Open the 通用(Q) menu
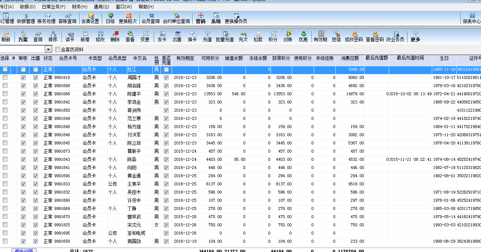 pyautogui.click(x=101, y=7)
